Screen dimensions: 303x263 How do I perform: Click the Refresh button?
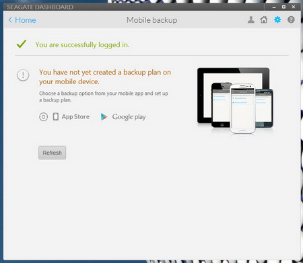pyautogui.click(x=52, y=153)
